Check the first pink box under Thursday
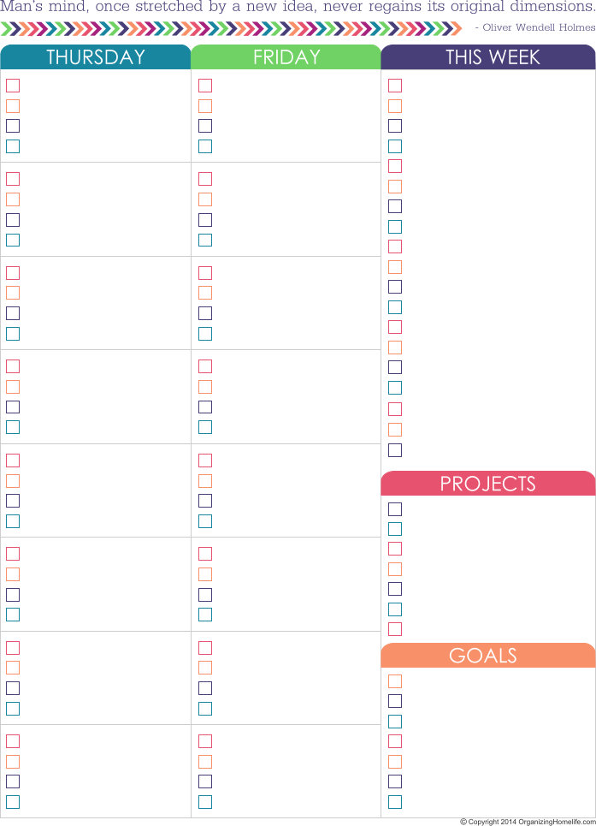The image size is (596, 826). [x=13, y=86]
